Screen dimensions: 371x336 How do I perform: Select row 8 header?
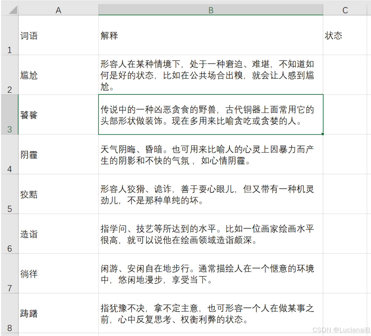coord(10,313)
